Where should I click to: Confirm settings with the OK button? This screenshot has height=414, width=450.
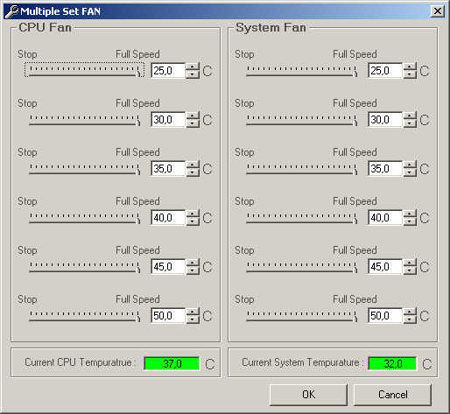308,395
